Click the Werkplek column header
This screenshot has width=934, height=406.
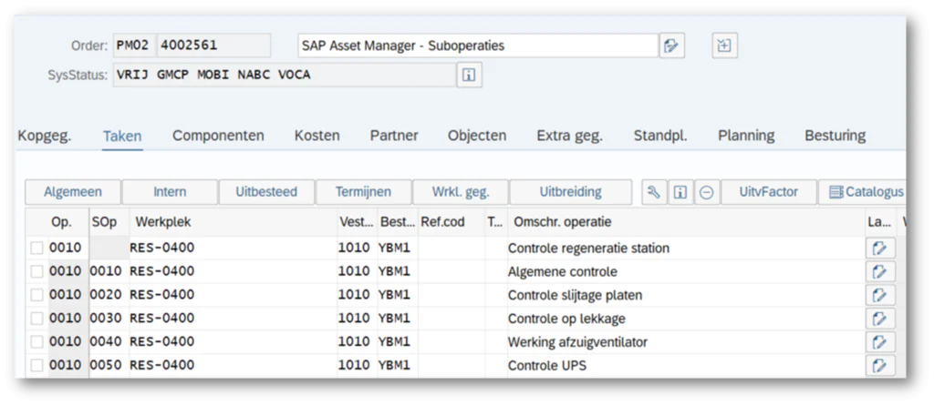point(233,222)
